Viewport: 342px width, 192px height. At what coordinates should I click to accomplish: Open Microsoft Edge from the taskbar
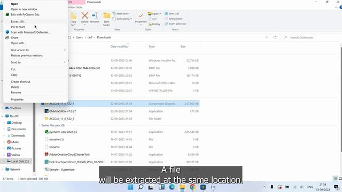[x=172, y=187]
